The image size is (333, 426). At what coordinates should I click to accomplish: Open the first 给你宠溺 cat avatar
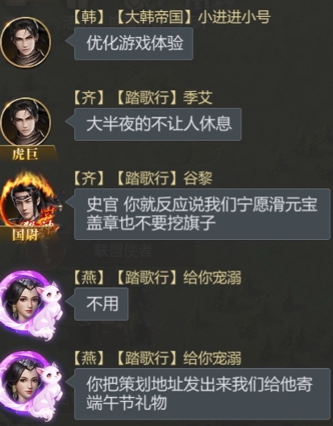(31, 305)
